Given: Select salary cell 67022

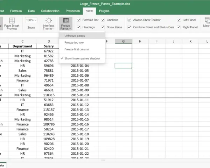Looking at the screenshot, I should (x=49, y=51).
